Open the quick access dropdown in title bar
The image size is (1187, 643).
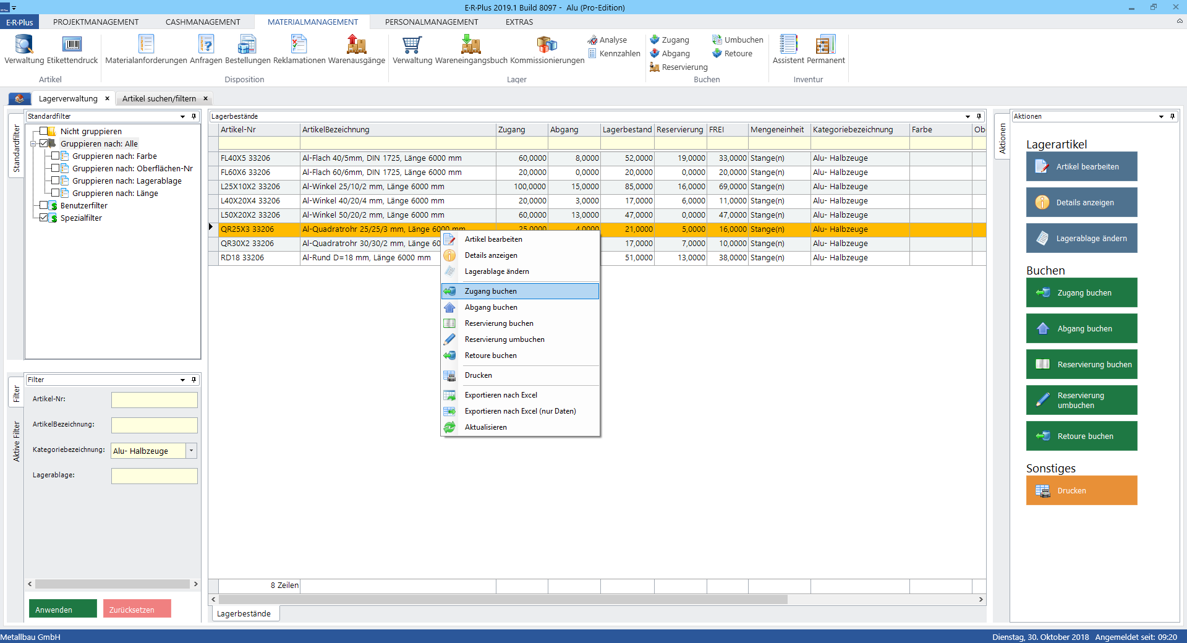coord(14,7)
